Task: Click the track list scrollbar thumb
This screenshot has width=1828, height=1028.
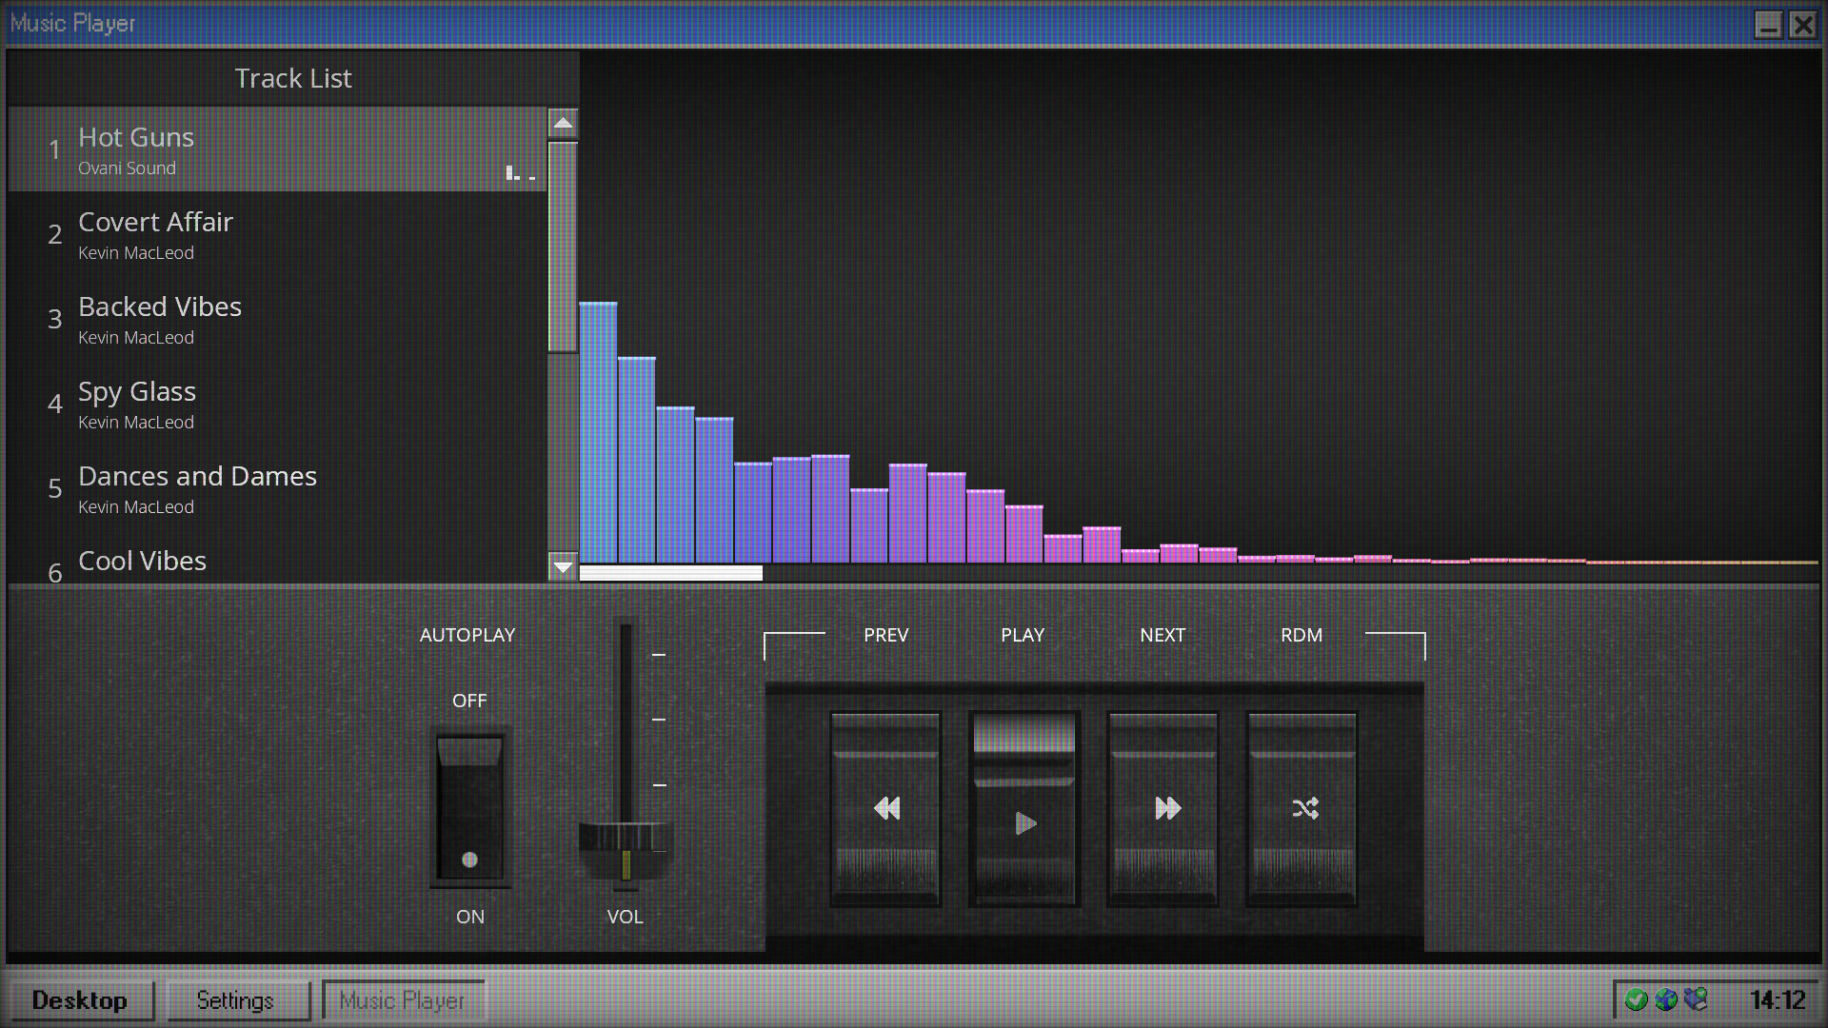Action: pos(563,247)
